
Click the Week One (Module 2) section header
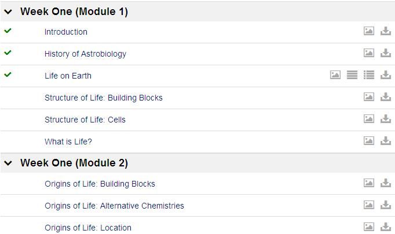[x=74, y=163]
